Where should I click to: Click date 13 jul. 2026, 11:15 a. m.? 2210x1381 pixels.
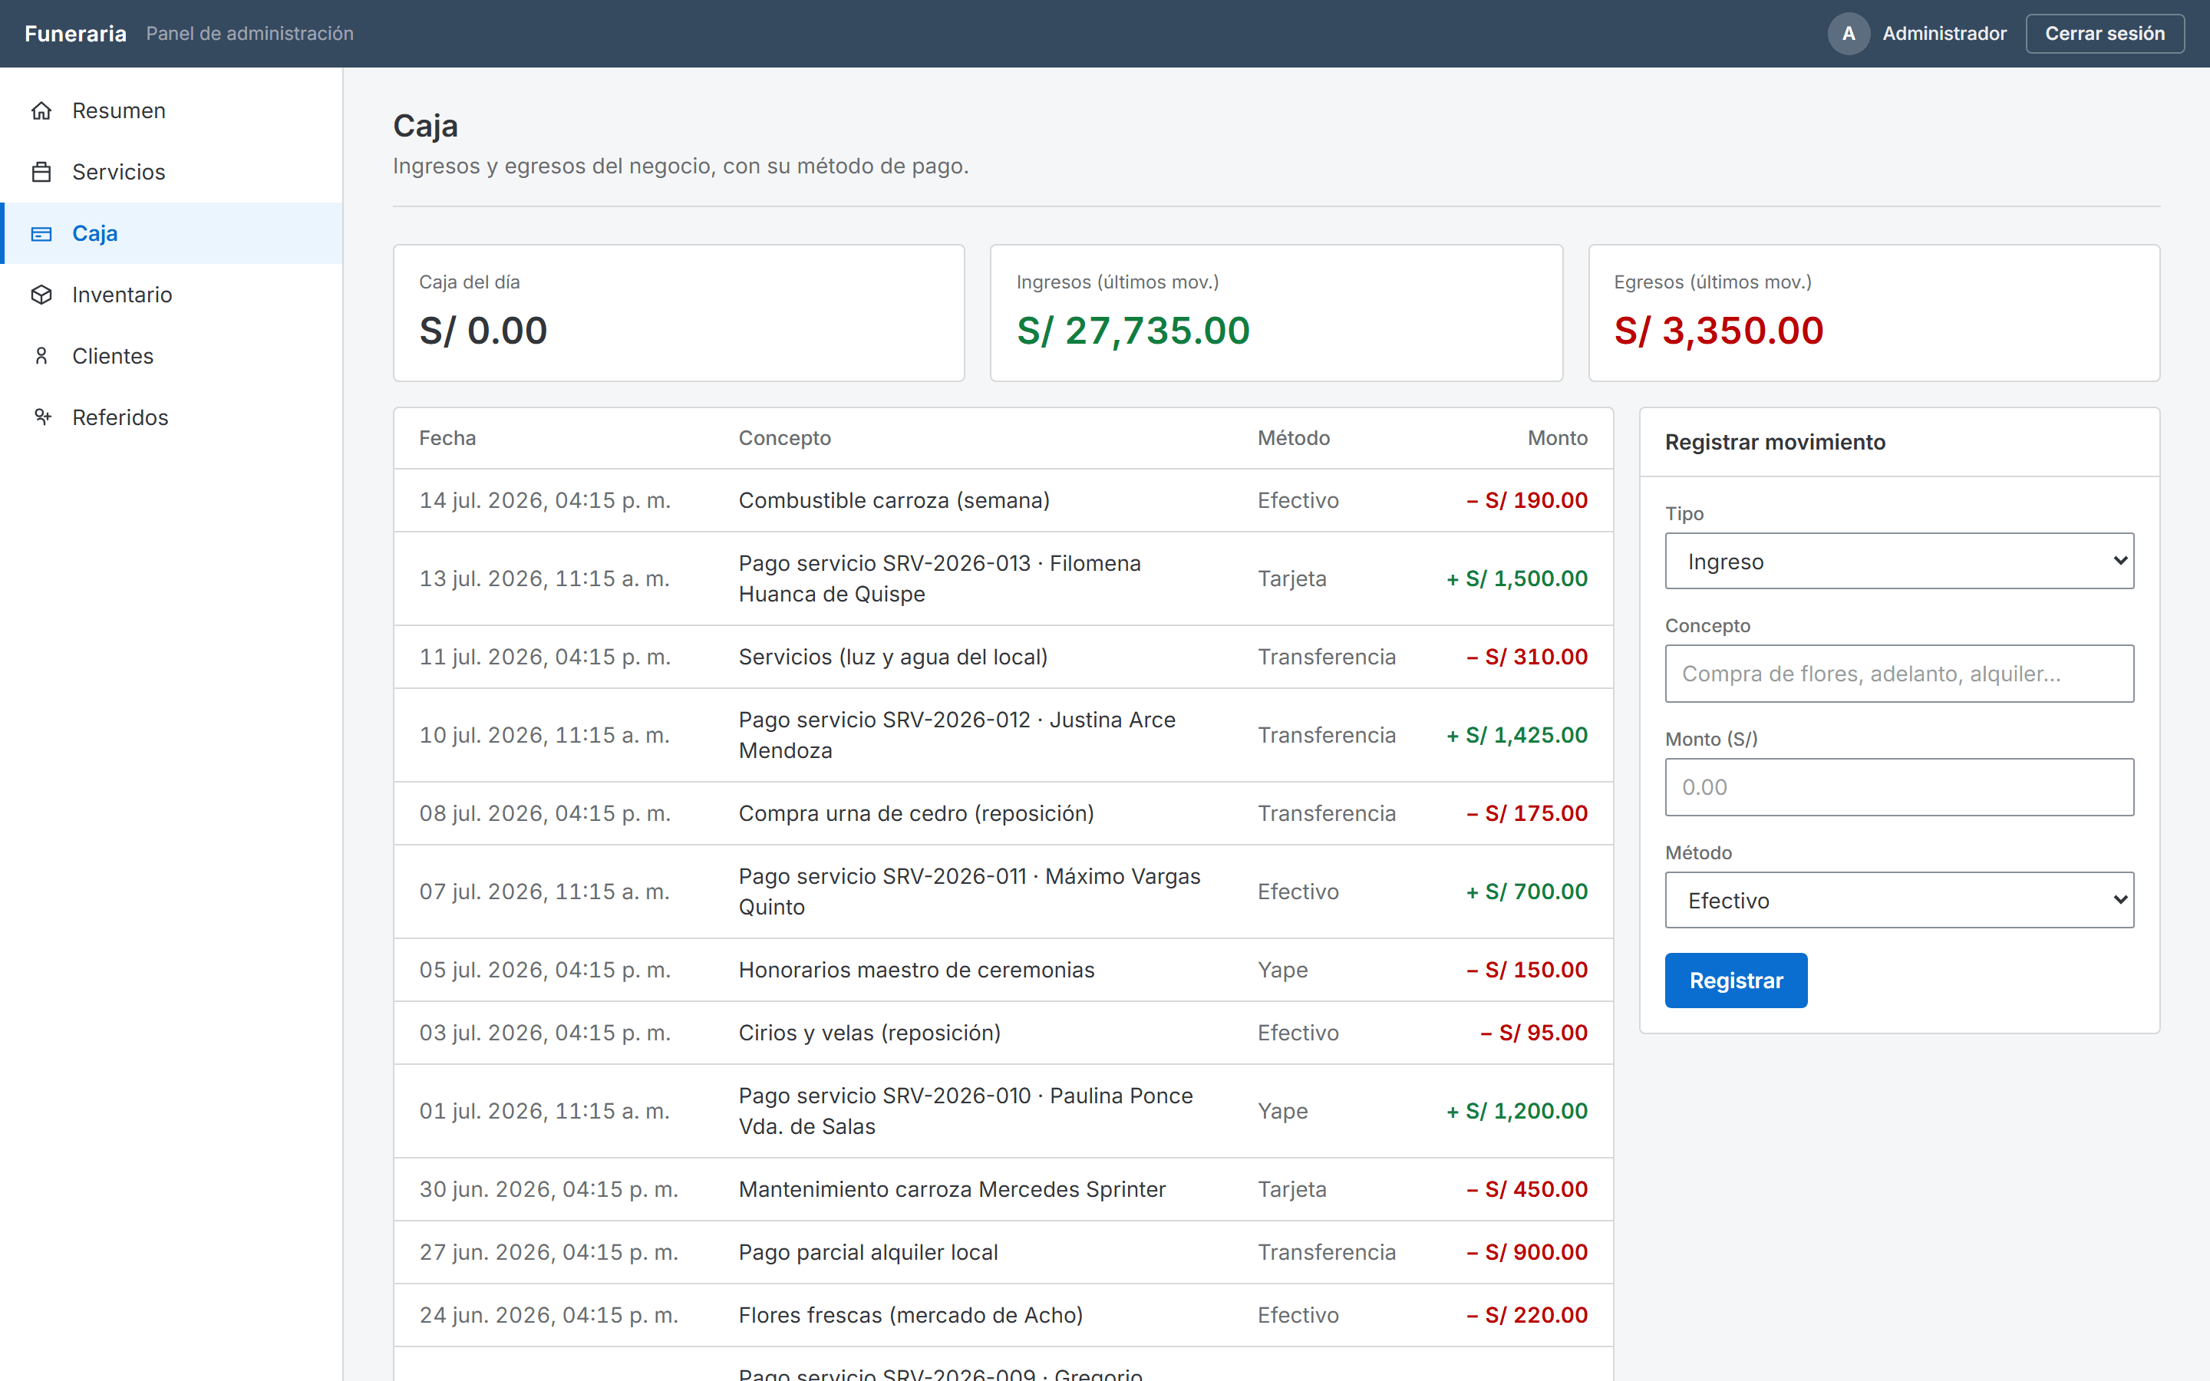[544, 578]
